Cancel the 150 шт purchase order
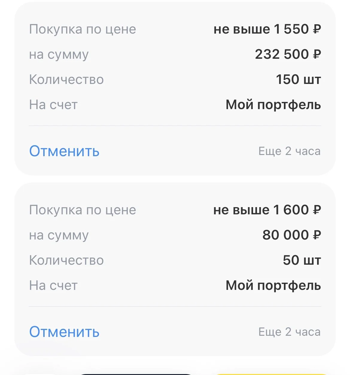Image resolution: width=350 pixels, height=375 pixels. click(64, 151)
